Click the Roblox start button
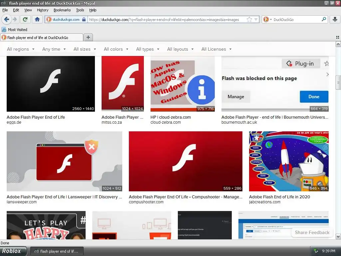 [x=13, y=251]
